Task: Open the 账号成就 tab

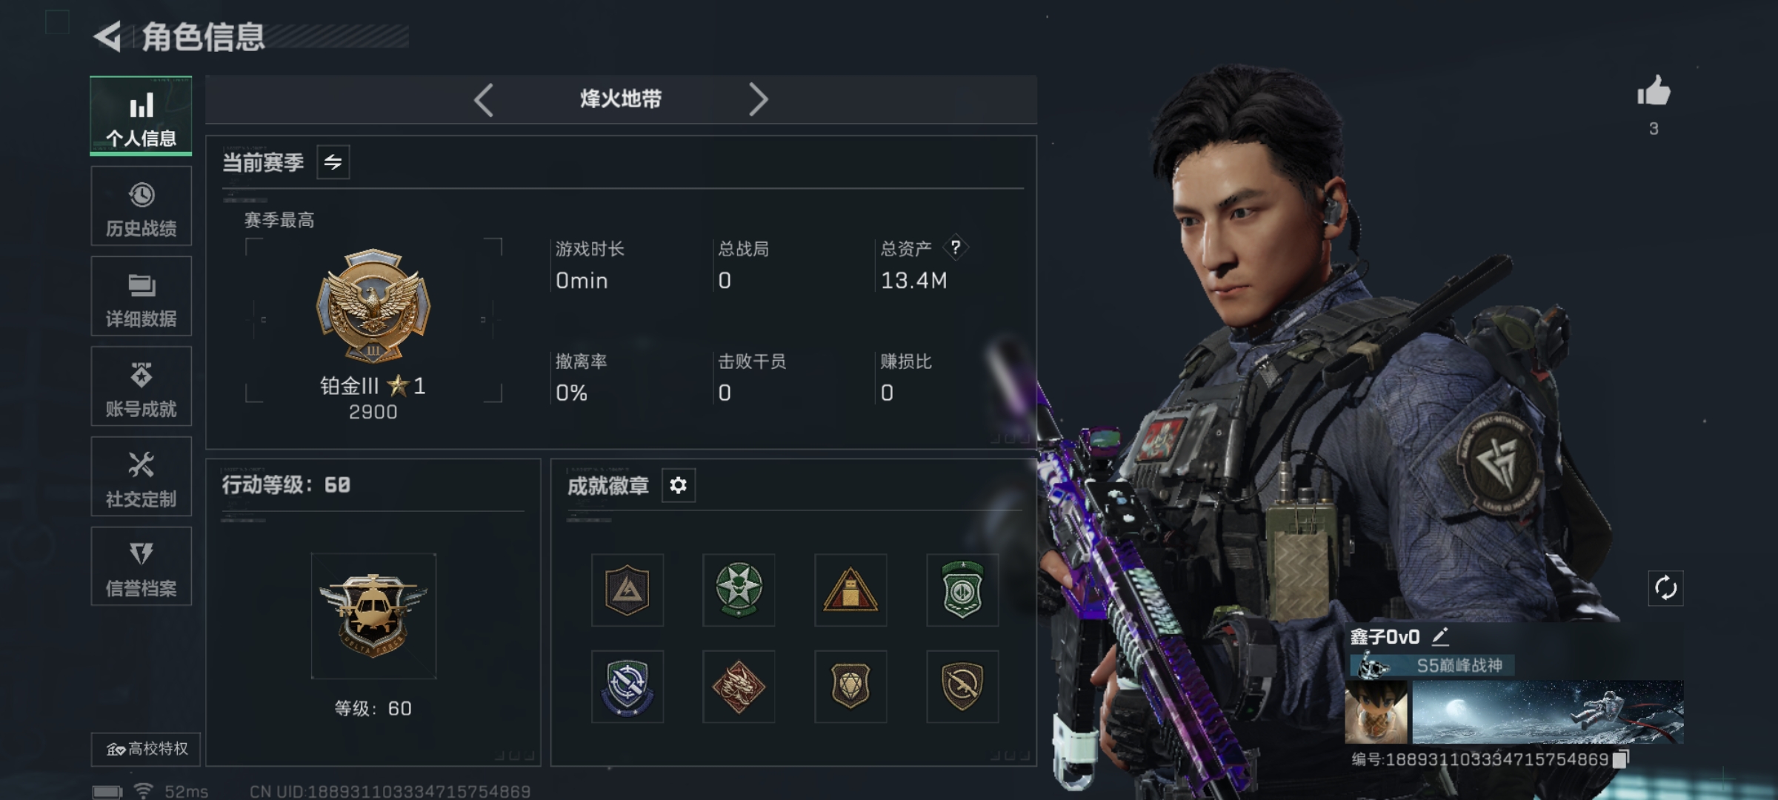Action: (x=141, y=386)
